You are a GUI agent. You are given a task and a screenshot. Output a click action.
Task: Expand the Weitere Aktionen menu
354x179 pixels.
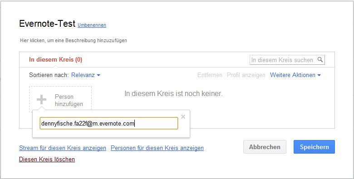click(295, 75)
